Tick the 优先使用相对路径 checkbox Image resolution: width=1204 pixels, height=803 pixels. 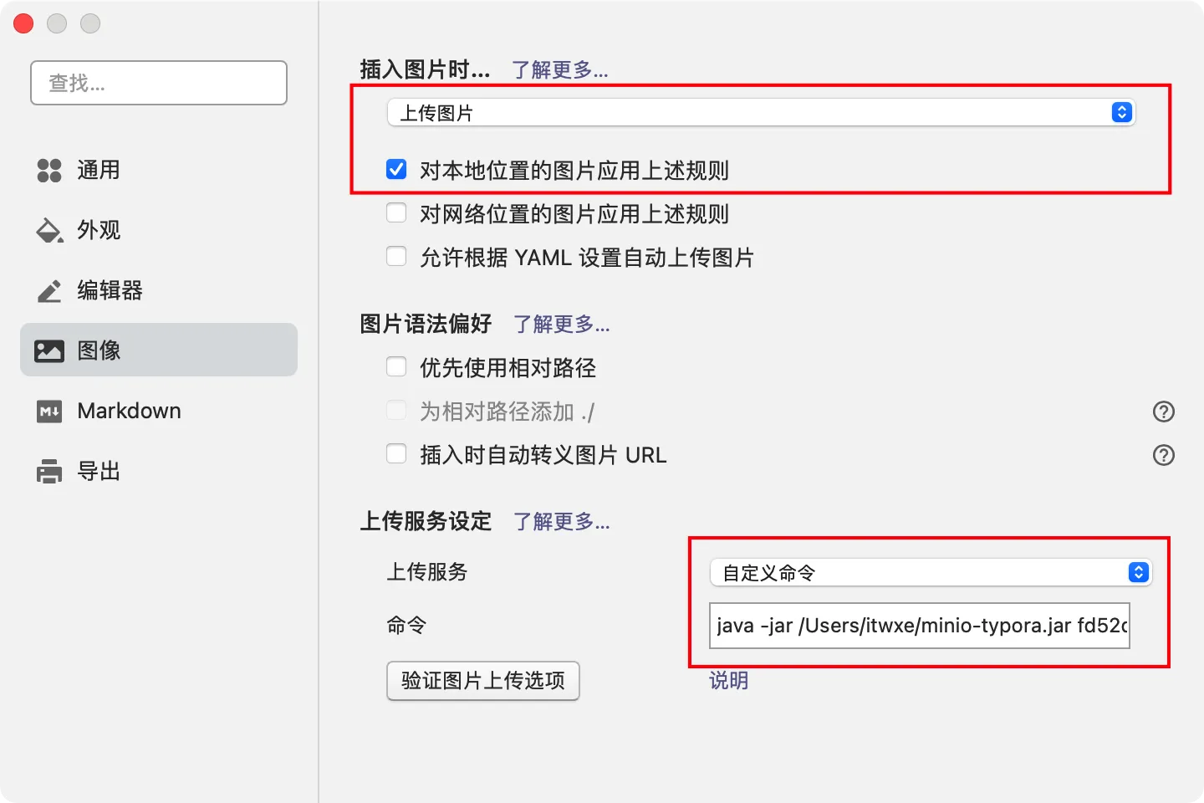coord(396,367)
